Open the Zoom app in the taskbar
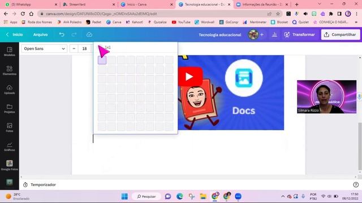 tap(238, 196)
